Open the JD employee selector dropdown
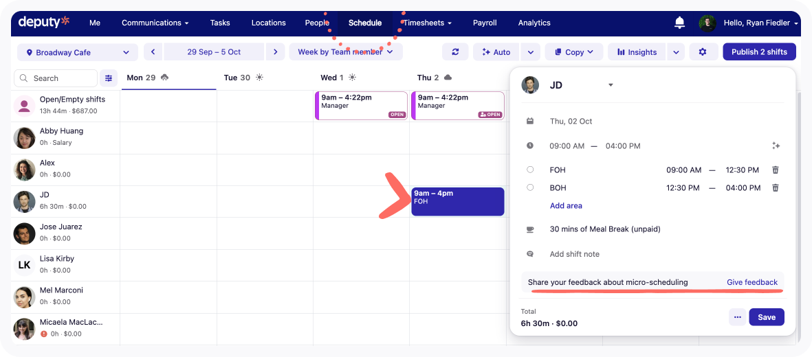The image size is (812, 357). coord(611,85)
